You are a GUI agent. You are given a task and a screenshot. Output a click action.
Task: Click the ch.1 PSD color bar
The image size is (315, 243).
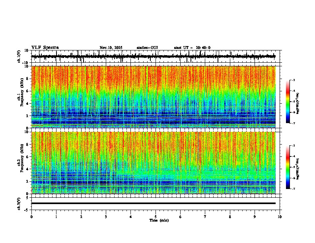tap(288, 102)
